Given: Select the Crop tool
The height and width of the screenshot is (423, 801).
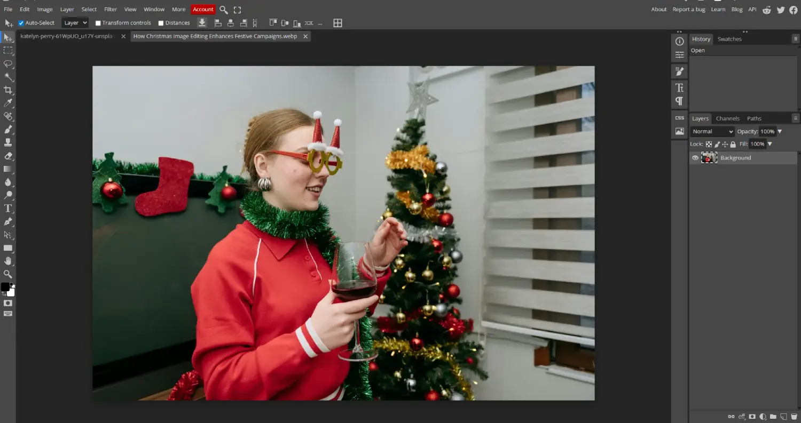Looking at the screenshot, I should pyautogui.click(x=8, y=90).
